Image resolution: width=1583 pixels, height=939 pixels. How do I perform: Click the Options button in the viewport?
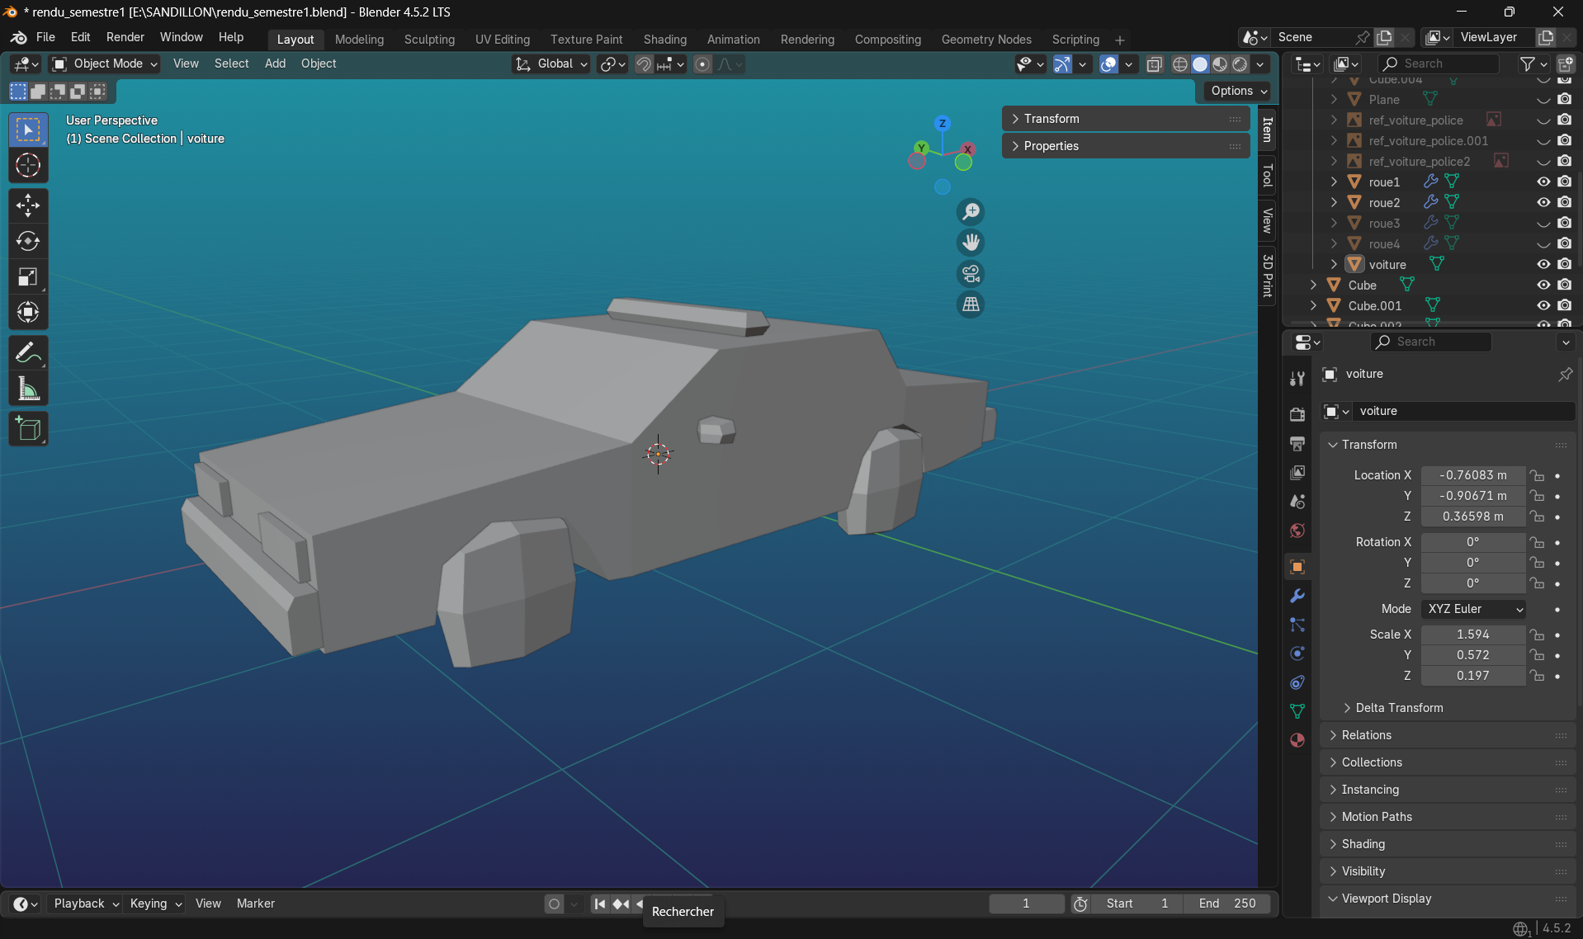(1235, 91)
